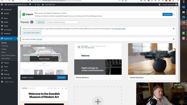This screenshot has width=187, height=105.
Task: Dismiss the Dispatch welcome notice
Action: pyautogui.click(x=174, y=29)
